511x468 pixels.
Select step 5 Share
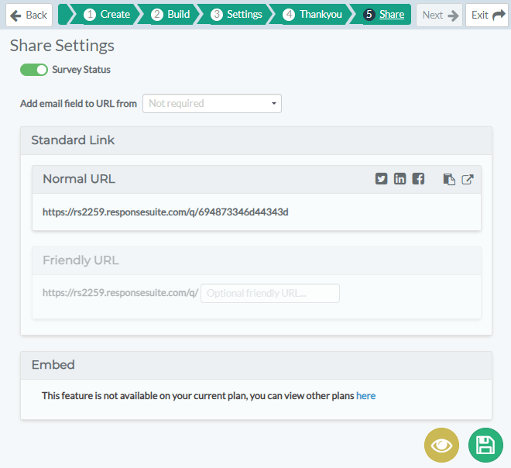[385, 15]
